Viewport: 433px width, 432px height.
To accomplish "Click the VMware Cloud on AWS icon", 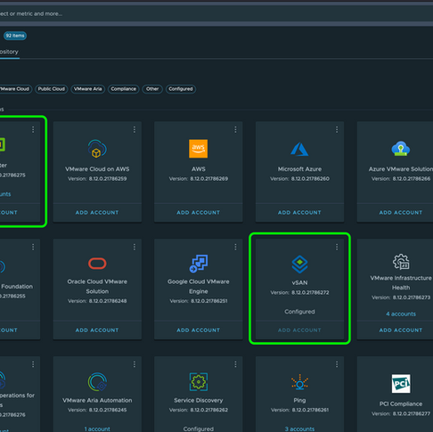I will pos(97,149).
